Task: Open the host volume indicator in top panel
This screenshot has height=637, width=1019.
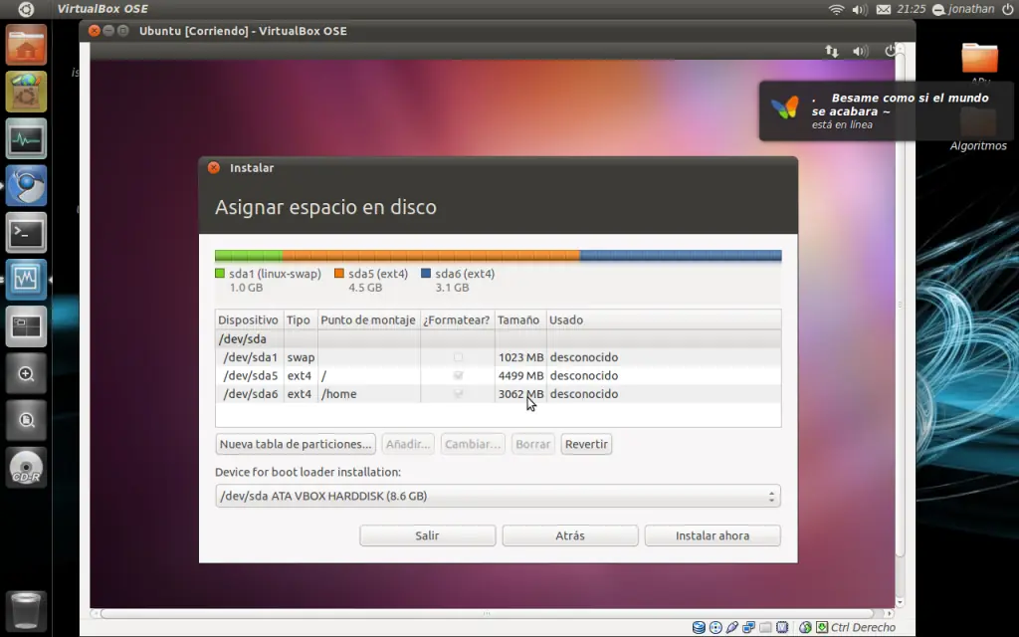Action: pyautogui.click(x=860, y=9)
